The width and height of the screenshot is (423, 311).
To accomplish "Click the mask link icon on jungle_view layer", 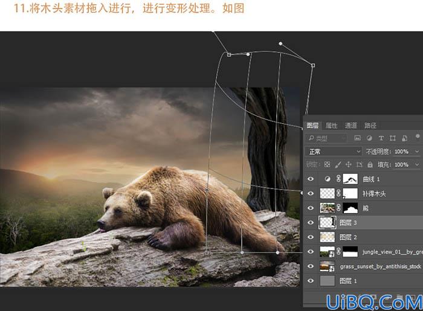I will point(338,252).
